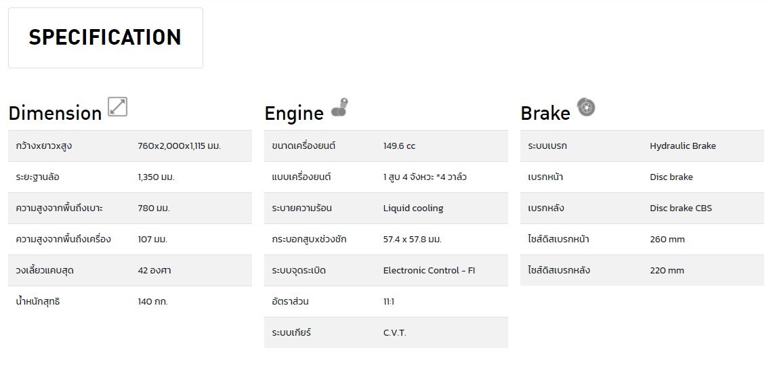Click the 1,350 wheelbase value
The width and height of the screenshot is (773, 375).
(x=156, y=177)
